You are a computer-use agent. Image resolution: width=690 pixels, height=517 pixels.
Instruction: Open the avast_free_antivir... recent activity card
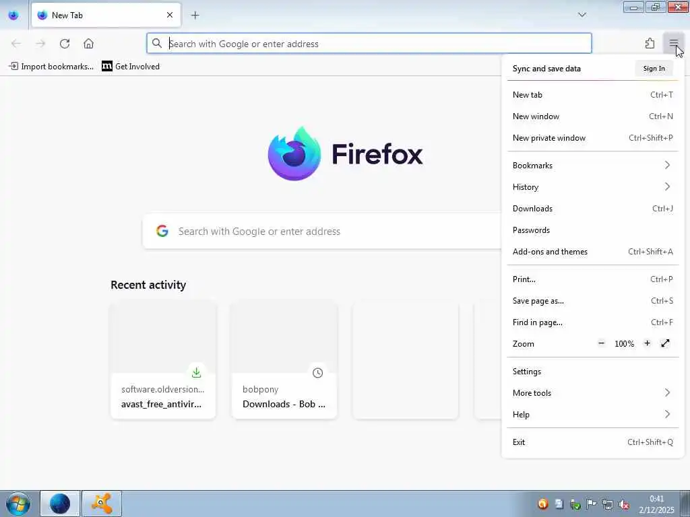pos(163,360)
